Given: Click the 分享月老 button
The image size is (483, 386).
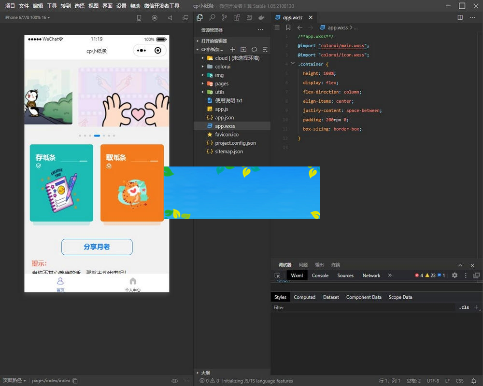Looking at the screenshot, I should [x=97, y=247].
